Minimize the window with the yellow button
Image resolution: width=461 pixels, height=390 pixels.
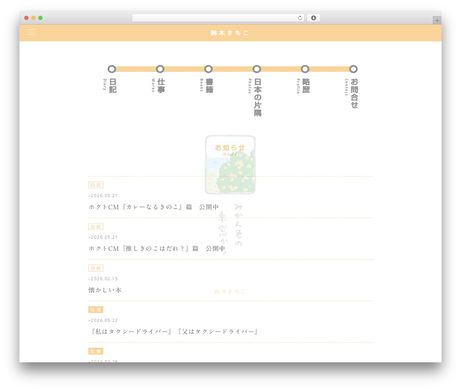coord(33,18)
